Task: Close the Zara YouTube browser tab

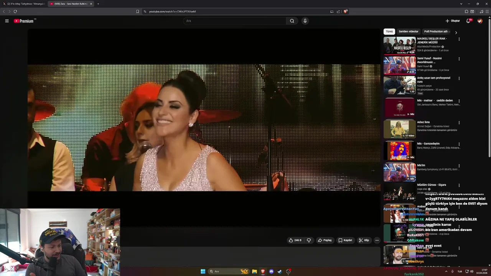Action: [x=91, y=4]
